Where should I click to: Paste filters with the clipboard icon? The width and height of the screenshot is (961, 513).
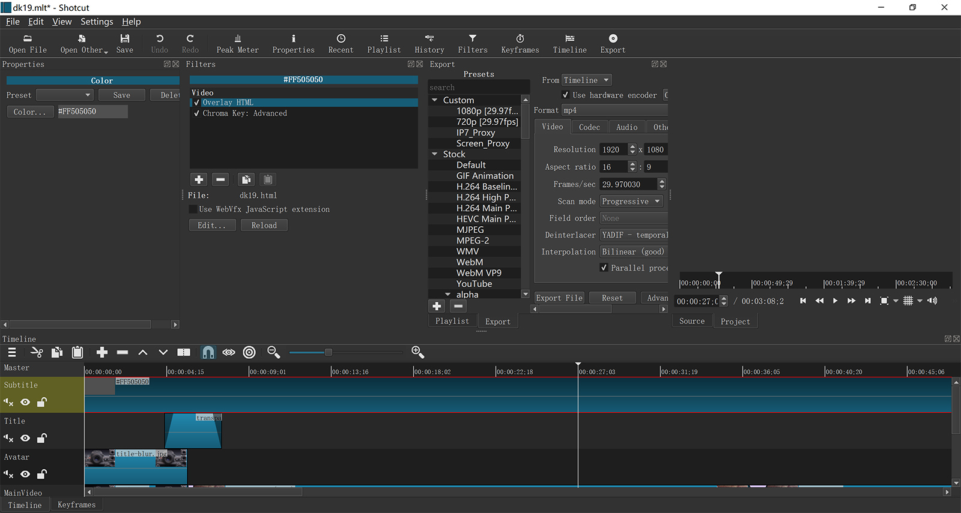click(268, 179)
